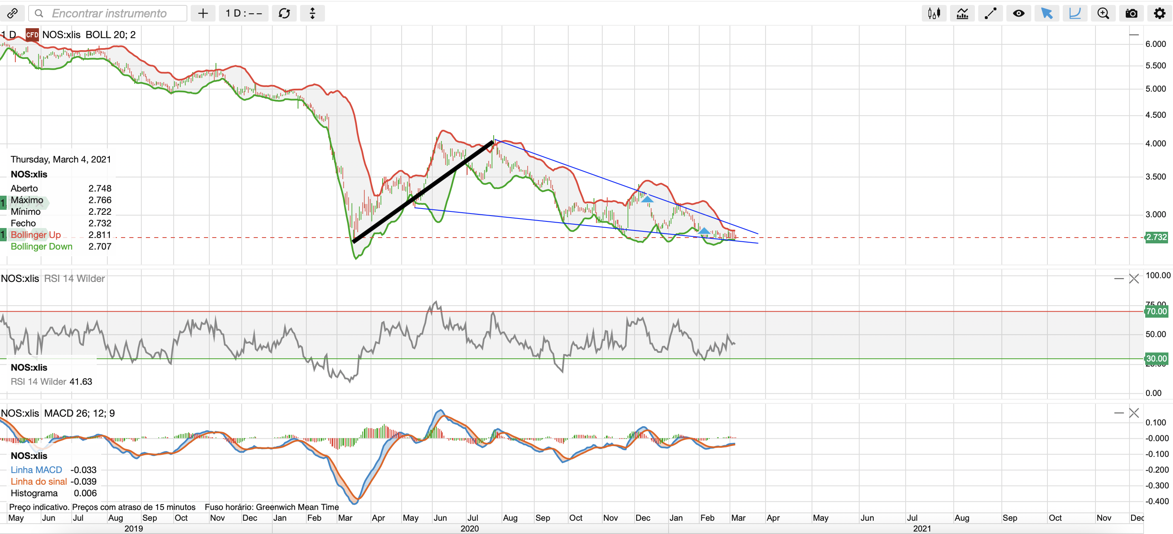1173x534 pixels.
Task: Click the plus button to add instrument
Action: point(203,13)
